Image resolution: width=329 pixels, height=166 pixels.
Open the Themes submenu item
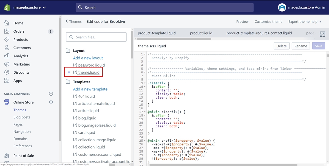[20, 110]
